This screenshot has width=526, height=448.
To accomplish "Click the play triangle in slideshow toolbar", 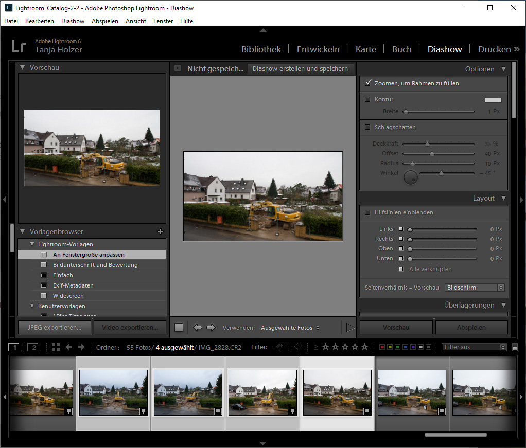I will tap(350, 328).
